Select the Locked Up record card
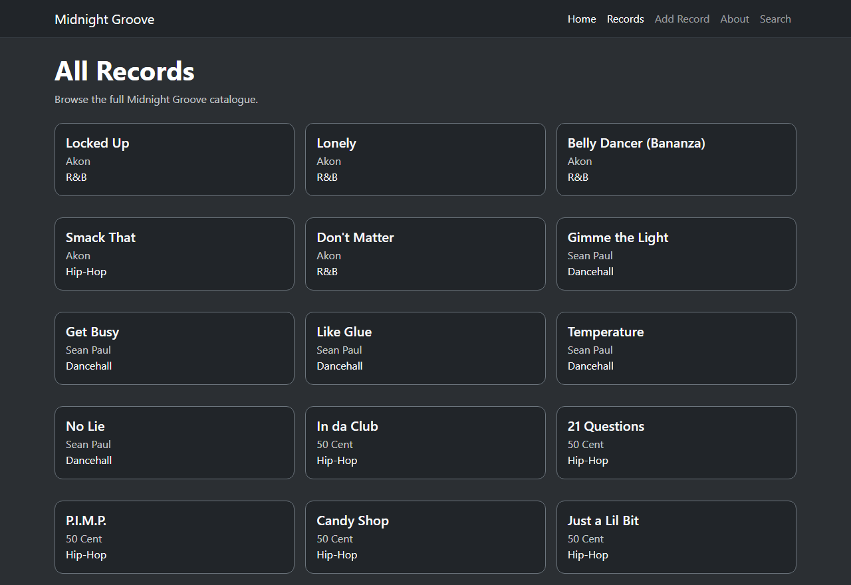 click(x=174, y=160)
